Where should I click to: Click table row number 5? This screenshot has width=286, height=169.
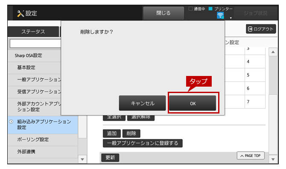248,75
